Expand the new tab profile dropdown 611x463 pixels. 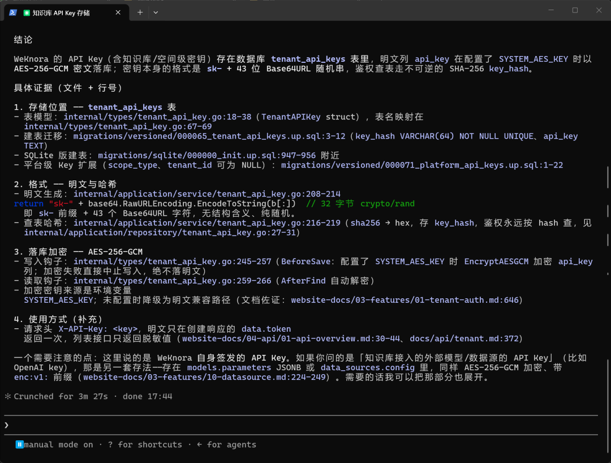(156, 12)
